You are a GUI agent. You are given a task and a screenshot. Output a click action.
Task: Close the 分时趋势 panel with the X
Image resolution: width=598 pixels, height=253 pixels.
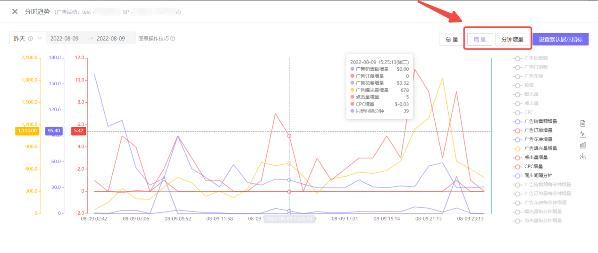pyautogui.click(x=15, y=11)
